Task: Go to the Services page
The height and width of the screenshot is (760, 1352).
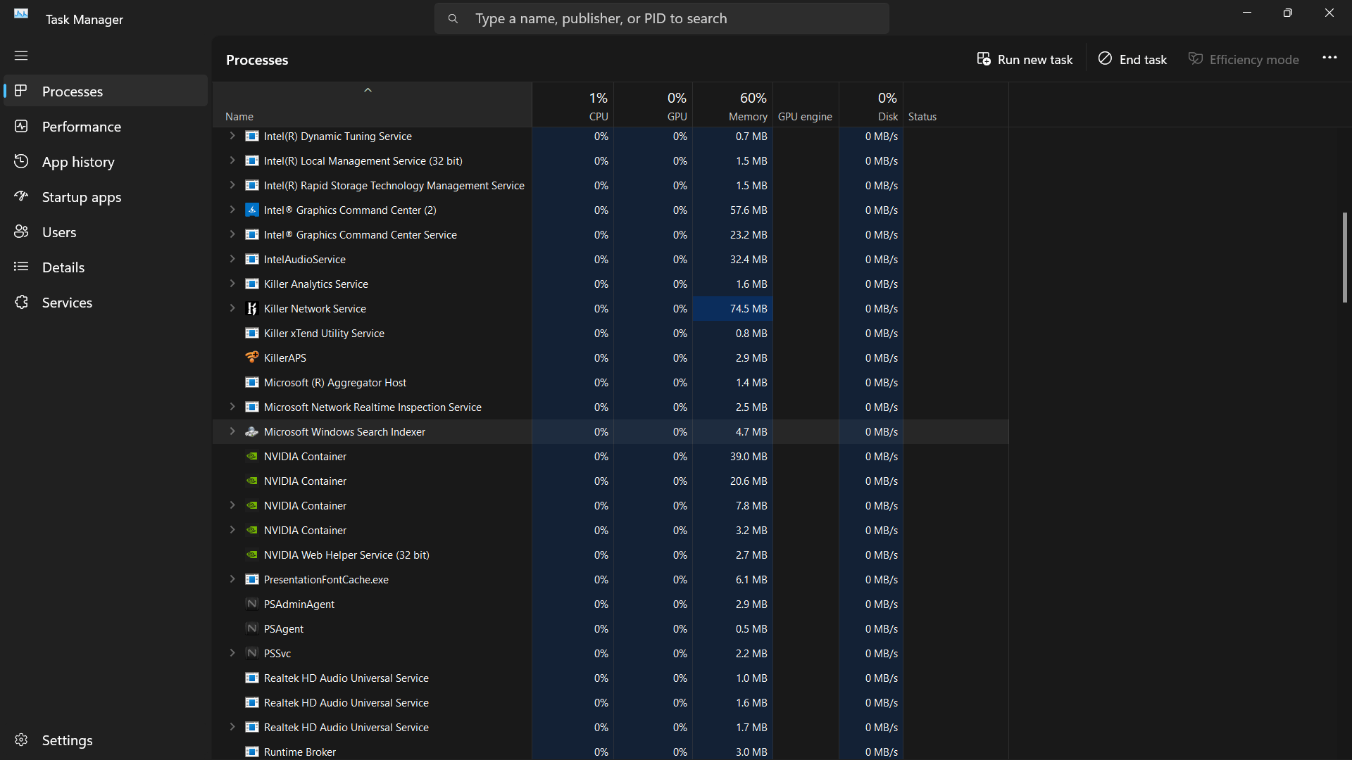Action: pyautogui.click(x=67, y=303)
